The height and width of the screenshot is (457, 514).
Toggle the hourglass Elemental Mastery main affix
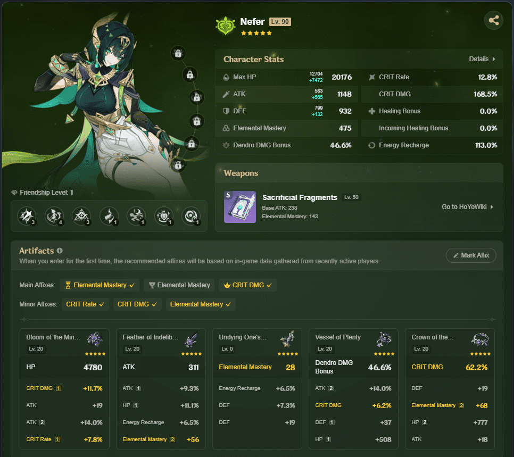tap(100, 285)
